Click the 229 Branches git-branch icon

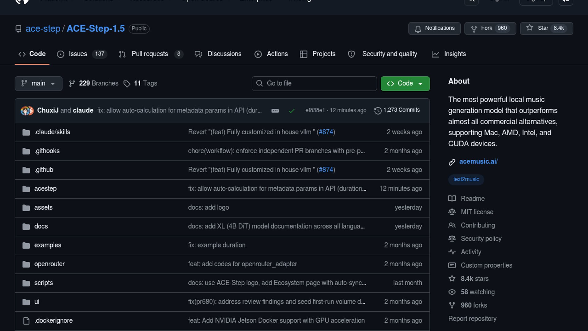[x=72, y=83]
